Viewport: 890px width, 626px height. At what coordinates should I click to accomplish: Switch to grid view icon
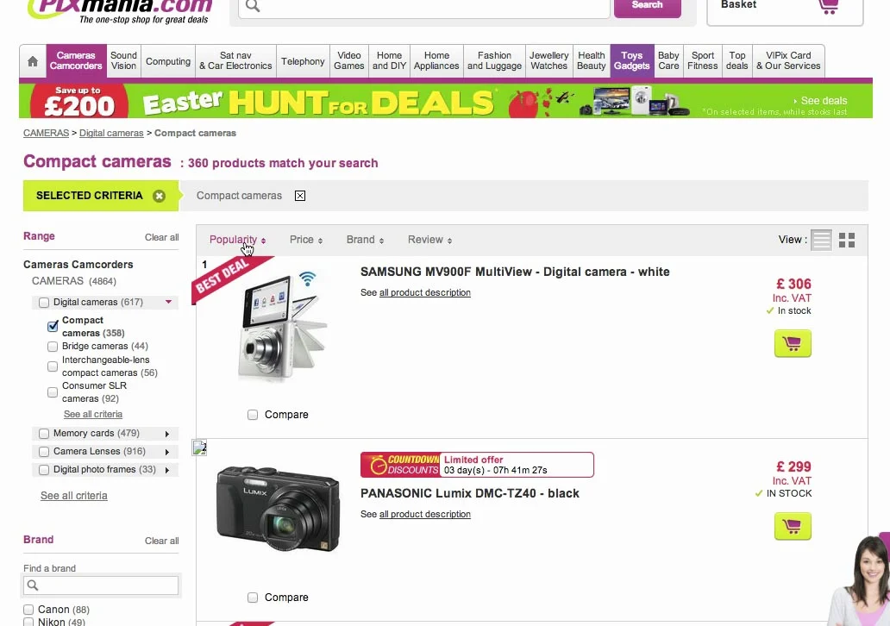pyautogui.click(x=847, y=240)
